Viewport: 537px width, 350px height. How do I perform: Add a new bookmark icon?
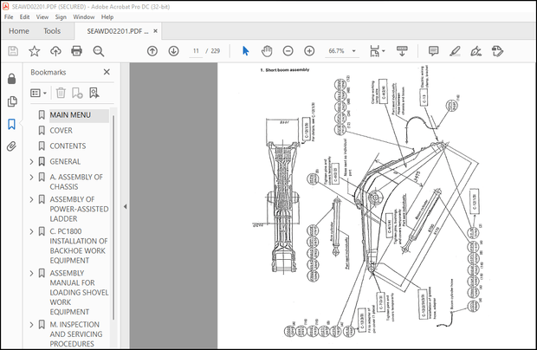tap(77, 93)
